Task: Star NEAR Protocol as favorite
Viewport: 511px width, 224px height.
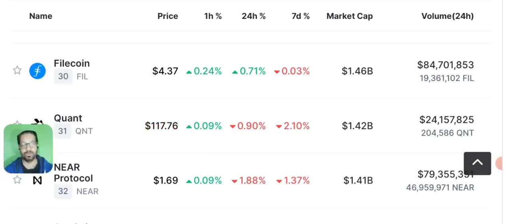Action: (17, 180)
